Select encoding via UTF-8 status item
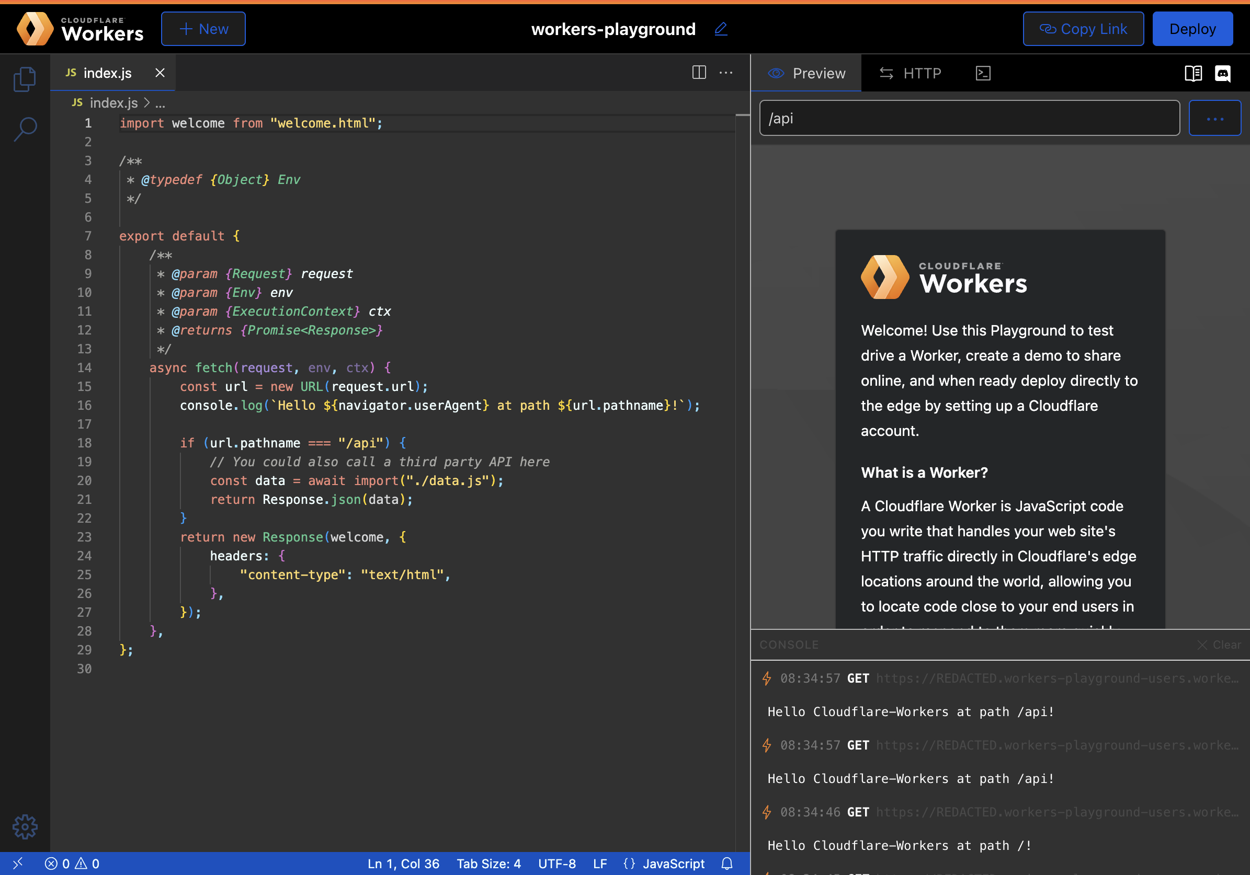The image size is (1250, 875). 556,864
